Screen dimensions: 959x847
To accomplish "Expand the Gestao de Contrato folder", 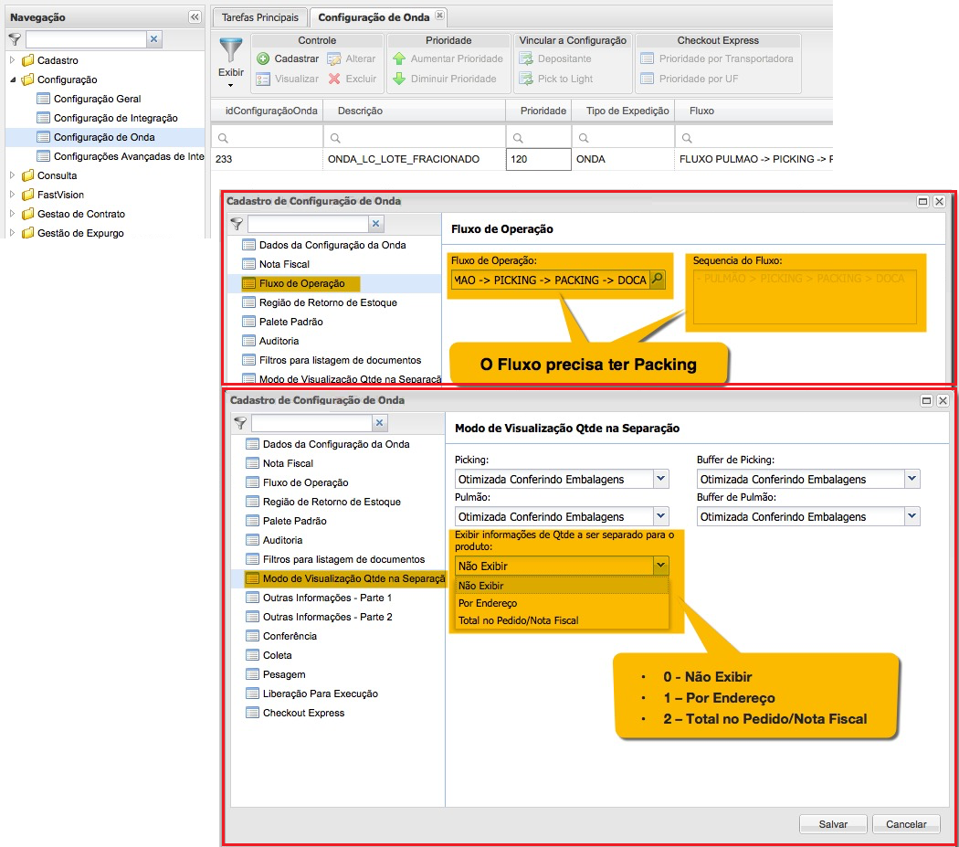I will click(12, 214).
